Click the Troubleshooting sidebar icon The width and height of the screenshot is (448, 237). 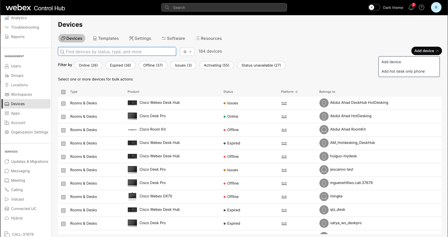(x=7, y=27)
